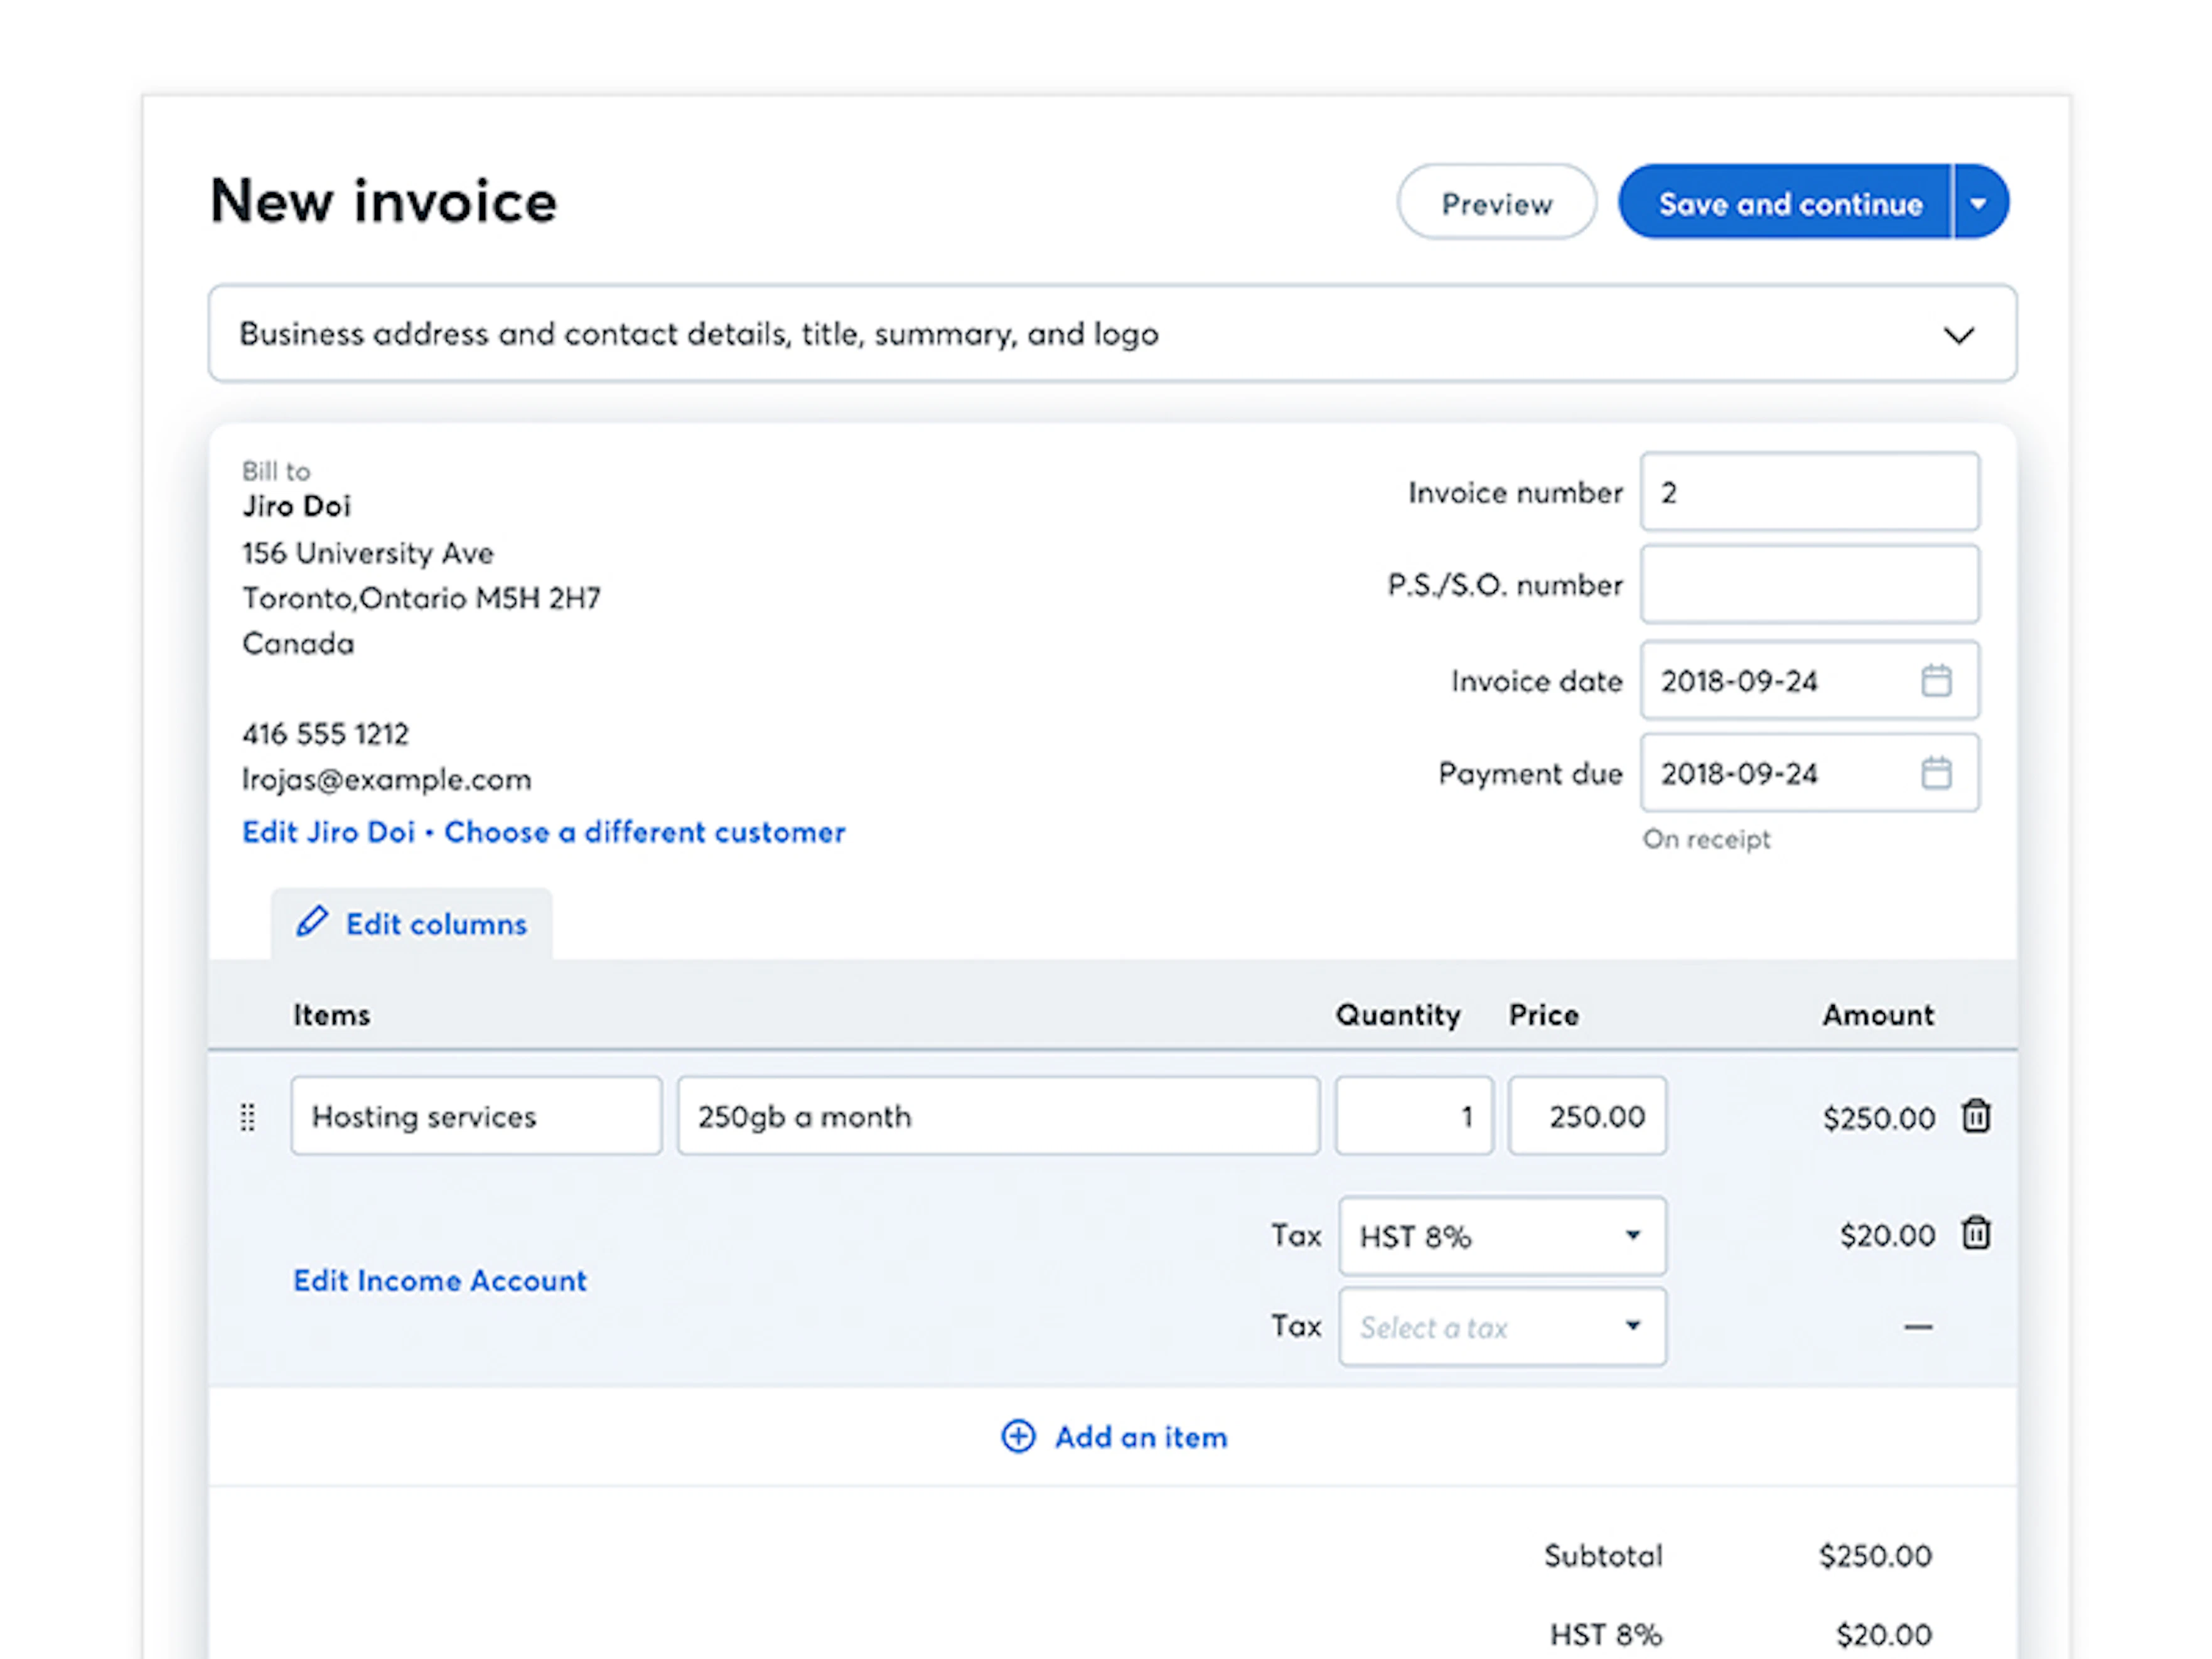The width and height of the screenshot is (2212, 1659).
Task: Expand the business address and details section
Action: pos(1958,335)
